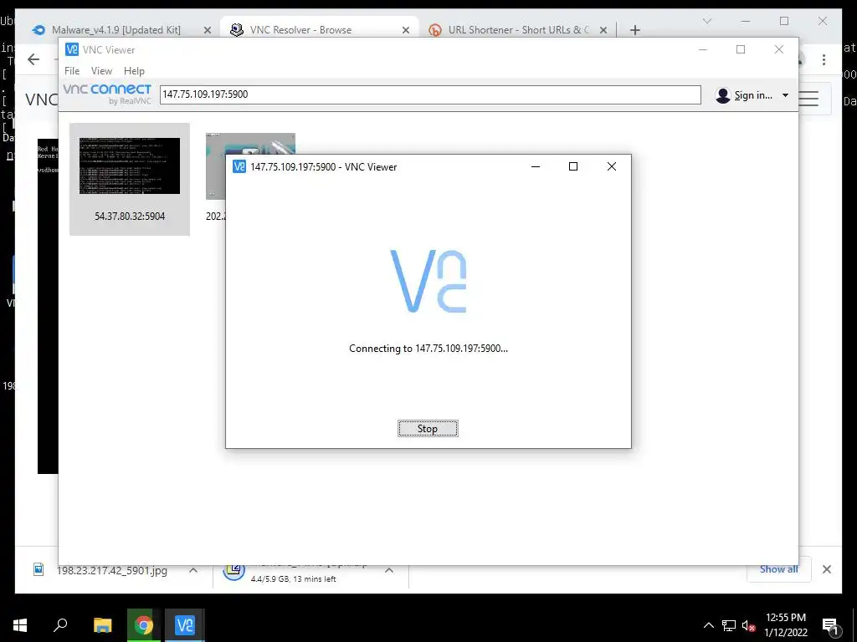Select the 54.37.80.32:5904 connection thumbnail
This screenshot has height=642, width=857.
tap(130, 179)
